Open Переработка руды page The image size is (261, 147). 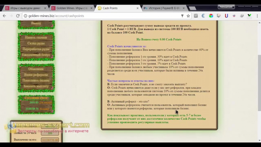point(36,49)
